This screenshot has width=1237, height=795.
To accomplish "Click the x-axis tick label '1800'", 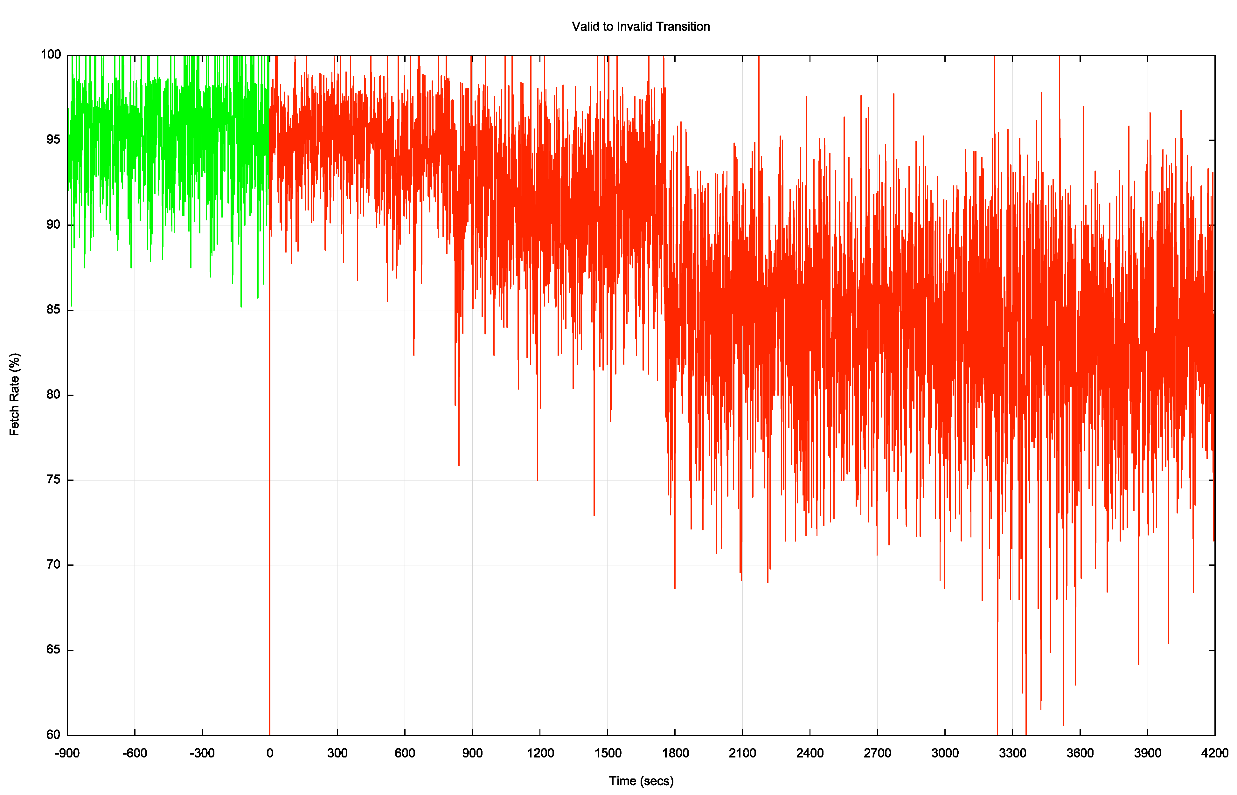I will 675,753.
